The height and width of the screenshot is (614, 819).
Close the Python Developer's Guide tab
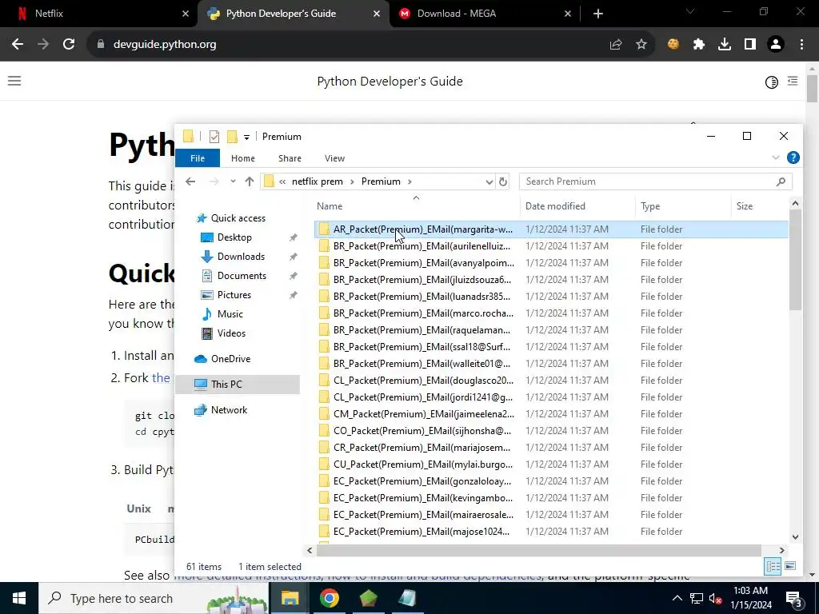377,14
